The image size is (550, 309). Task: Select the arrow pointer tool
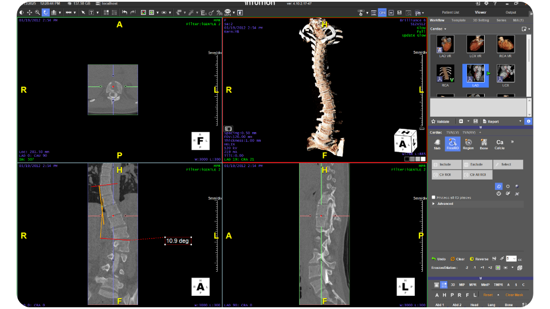click(83, 12)
